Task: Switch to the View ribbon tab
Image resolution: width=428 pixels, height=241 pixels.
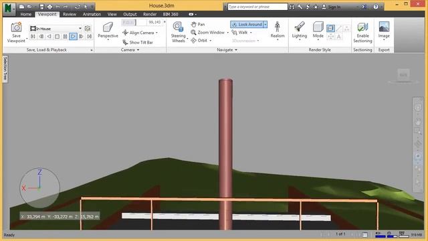Action: (x=112, y=14)
